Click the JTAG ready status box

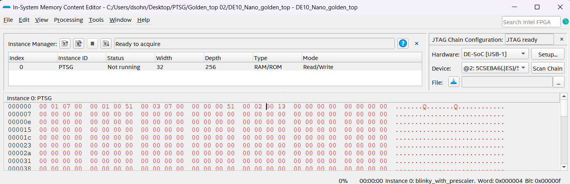(529, 39)
